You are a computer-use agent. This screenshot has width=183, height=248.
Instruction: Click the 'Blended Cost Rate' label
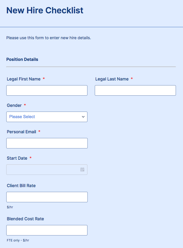coord(25,219)
